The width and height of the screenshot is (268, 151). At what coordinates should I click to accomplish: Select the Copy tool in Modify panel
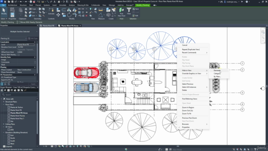(x=64, y=15)
